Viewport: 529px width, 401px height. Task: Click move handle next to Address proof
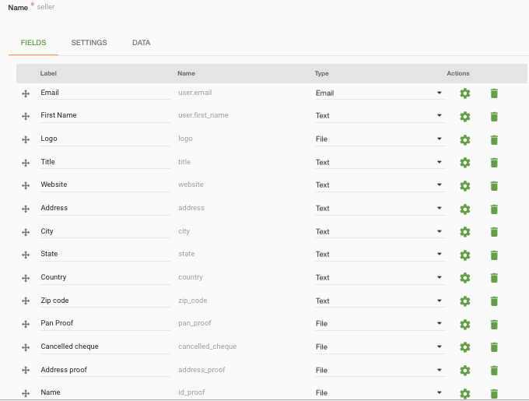[26, 371]
